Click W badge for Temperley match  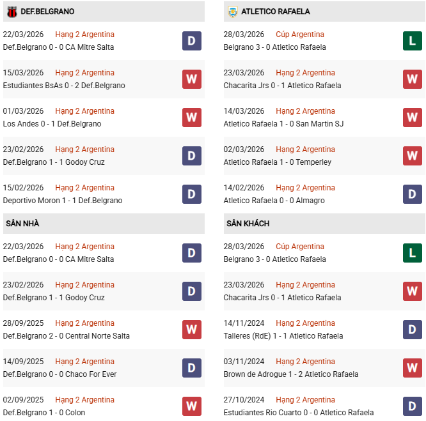(x=413, y=156)
